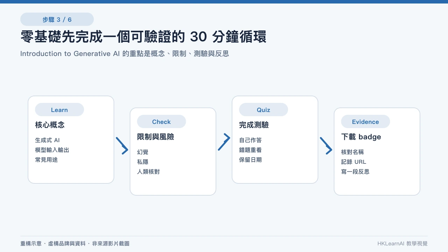The width and height of the screenshot is (448, 252).
Task: Select the Learn pill label
Action: click(59, 110)
